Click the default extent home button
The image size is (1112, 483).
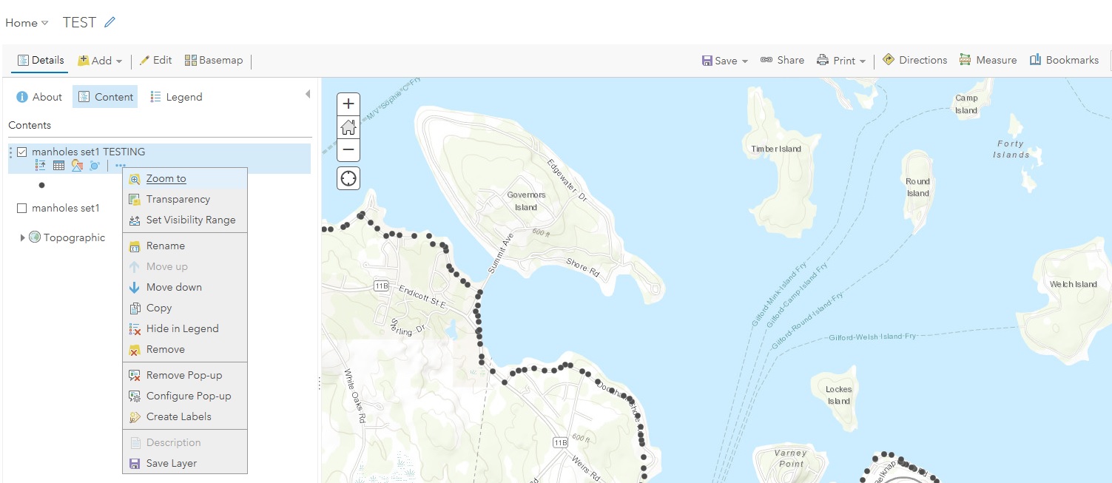pos(348,127)
